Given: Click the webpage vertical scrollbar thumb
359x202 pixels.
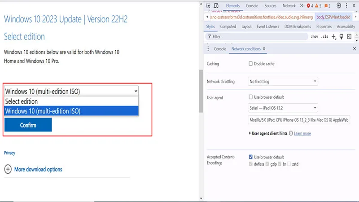Looking at the screenshot, I should pos(201,91).
